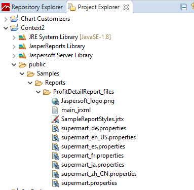194x190 pixels.
Task: Click the supermart_es.properties file icon
Action: (x=55, y=147)
